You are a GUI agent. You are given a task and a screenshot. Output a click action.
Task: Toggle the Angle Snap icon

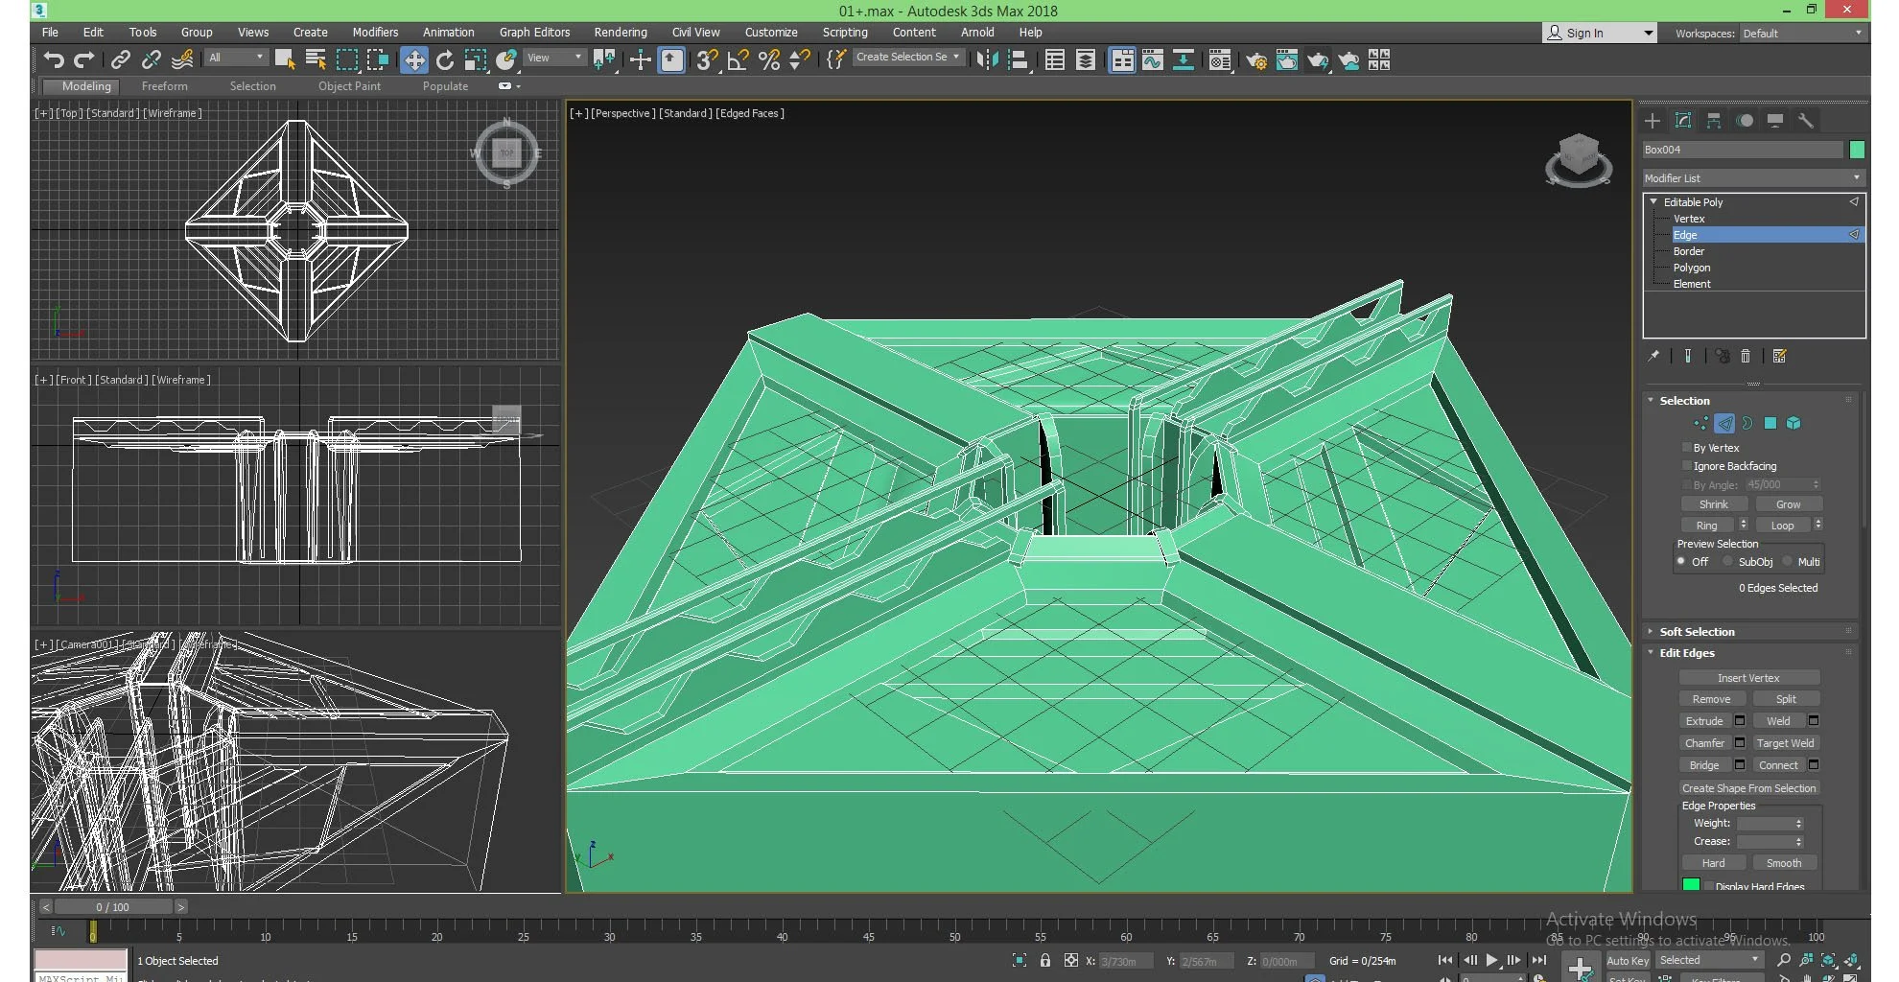pos(738,60)
